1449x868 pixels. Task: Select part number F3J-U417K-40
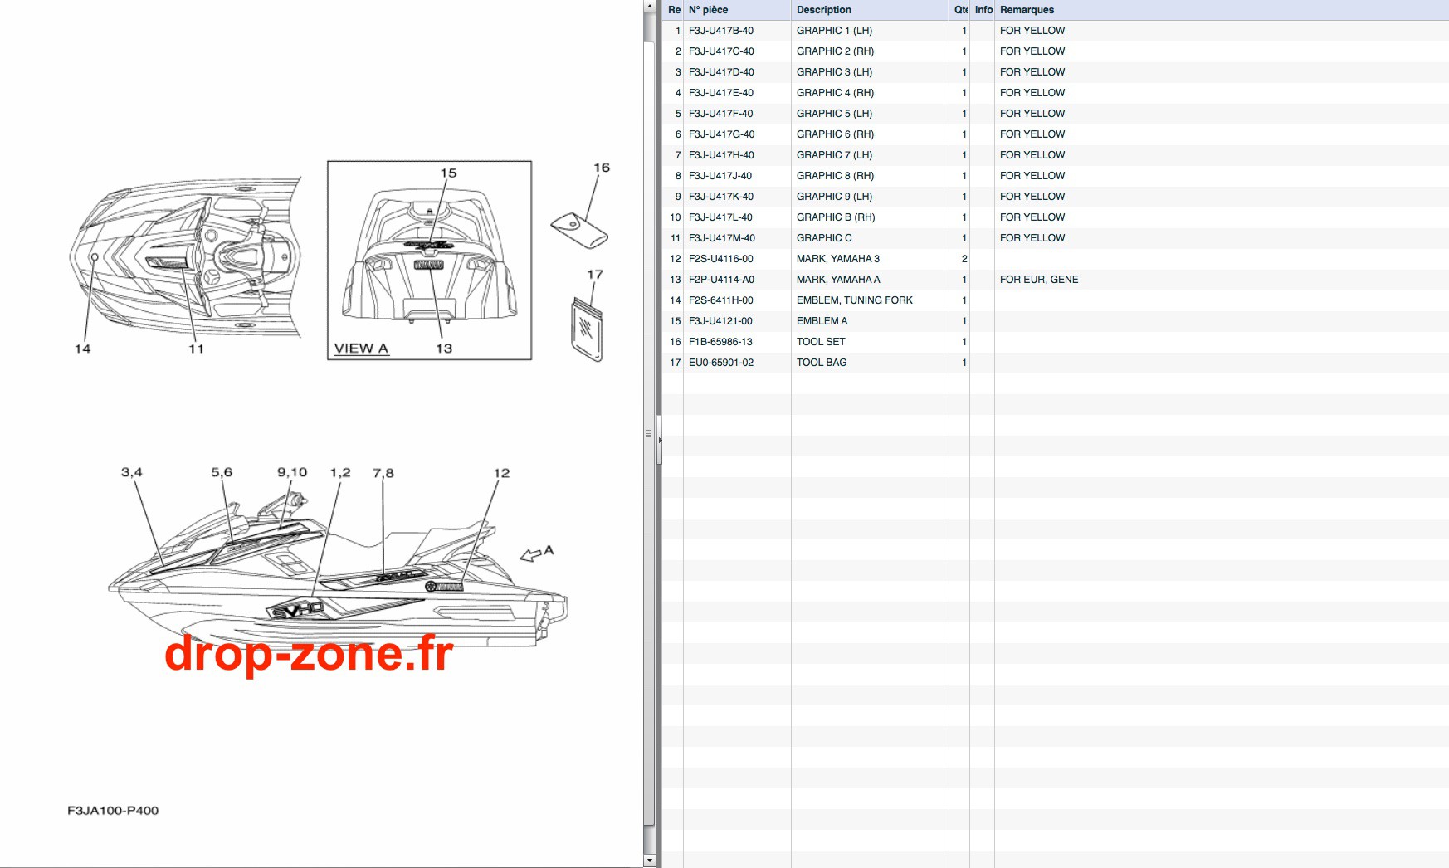click(x=721, y=197)
